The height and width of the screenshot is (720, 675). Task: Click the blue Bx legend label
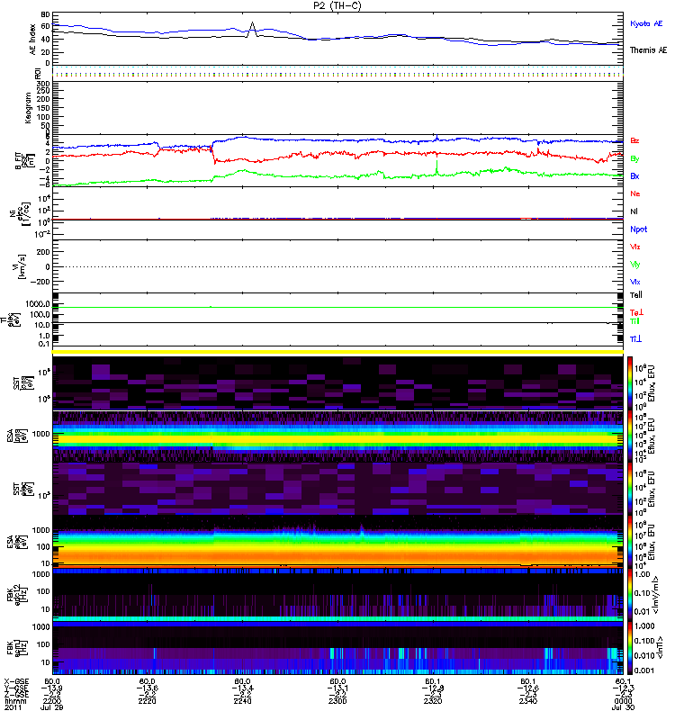coord(634,175)
